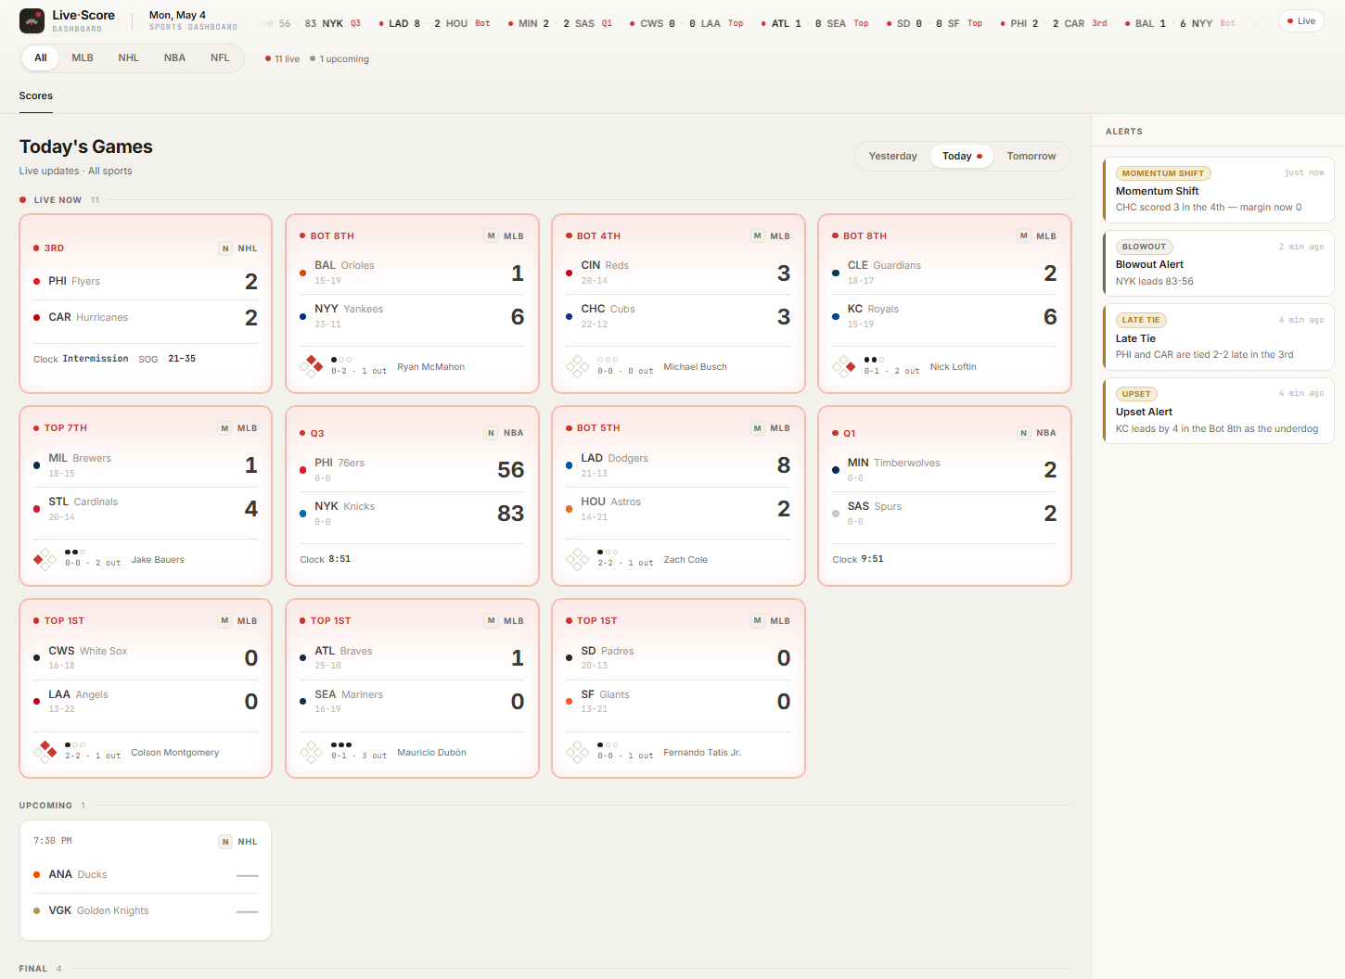Click LAD 8 - 2 HOU ticker item

(434, 23)
